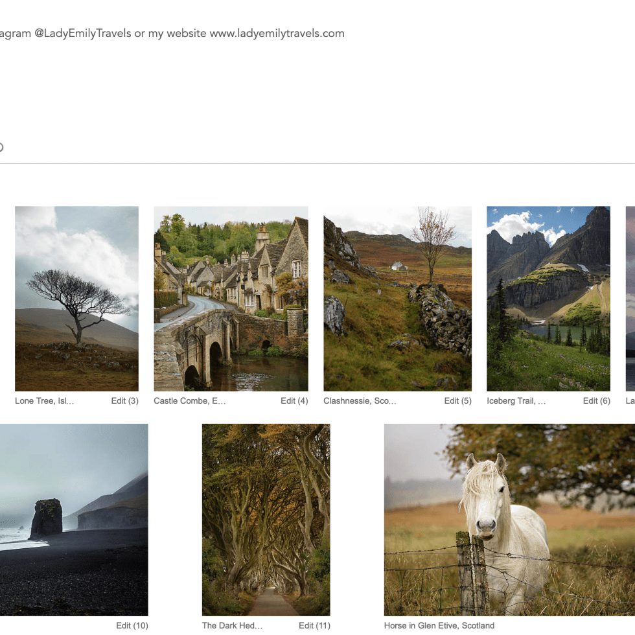The image size is (635, 635).
Task: Open the black sand beach sea stack photo
Action: click(x=73, y=520)
